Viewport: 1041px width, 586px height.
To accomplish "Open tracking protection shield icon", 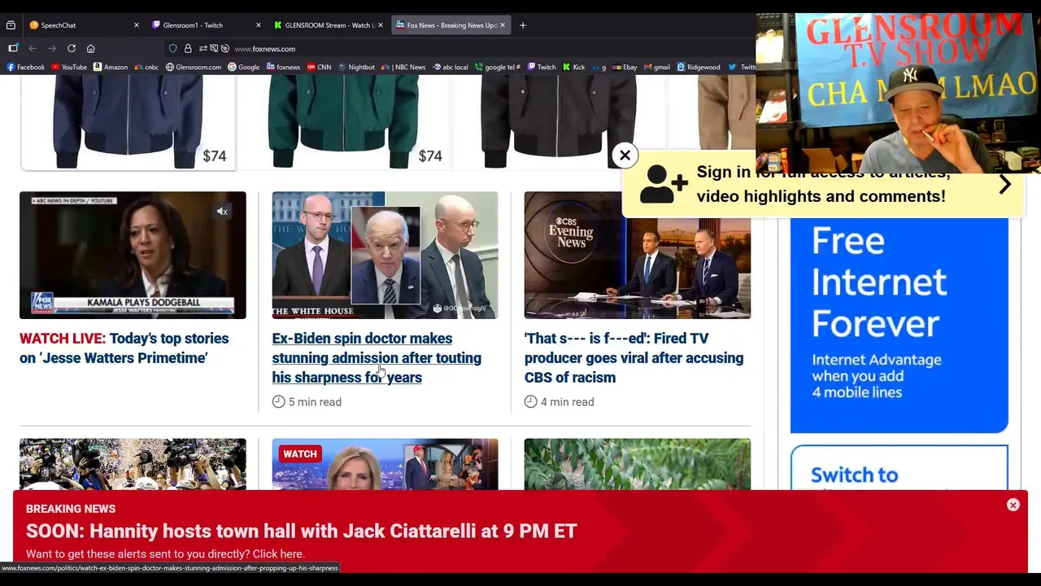I will (172, 49).
